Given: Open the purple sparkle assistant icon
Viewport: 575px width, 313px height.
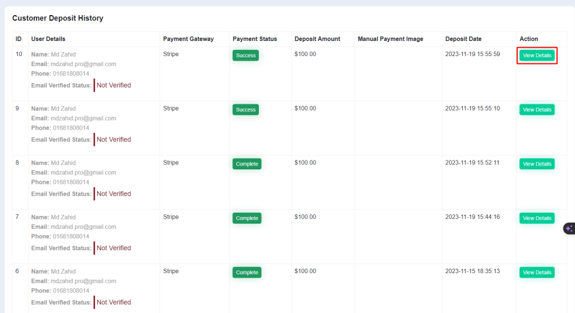Looking at the screenshot, I should [569, 229].
